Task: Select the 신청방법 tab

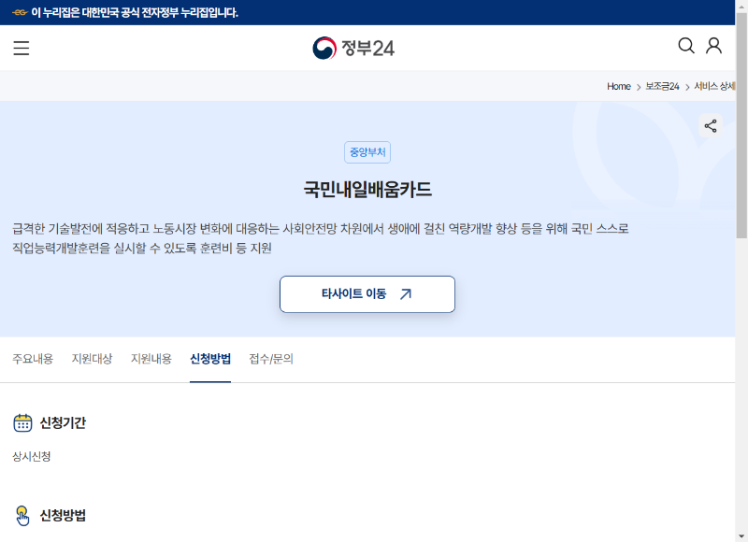Action: coord(210,359)
